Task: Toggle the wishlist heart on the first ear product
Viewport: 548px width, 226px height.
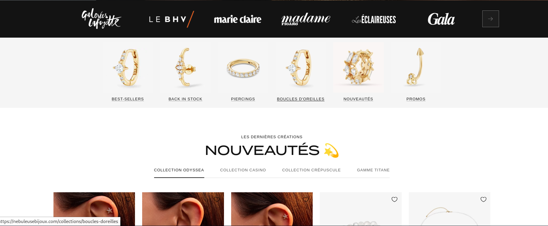Action: point(128,199)
